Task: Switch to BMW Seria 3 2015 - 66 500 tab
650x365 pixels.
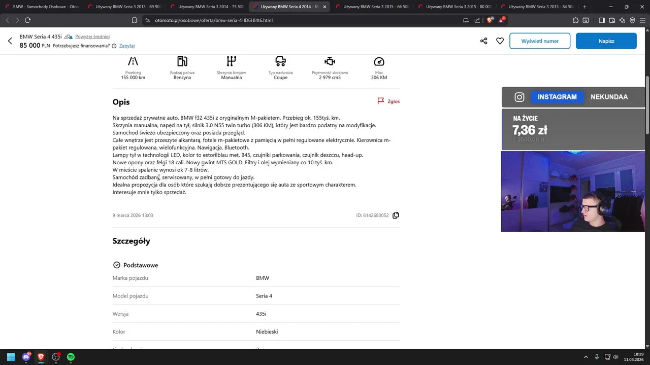Action: coord(372,7)
